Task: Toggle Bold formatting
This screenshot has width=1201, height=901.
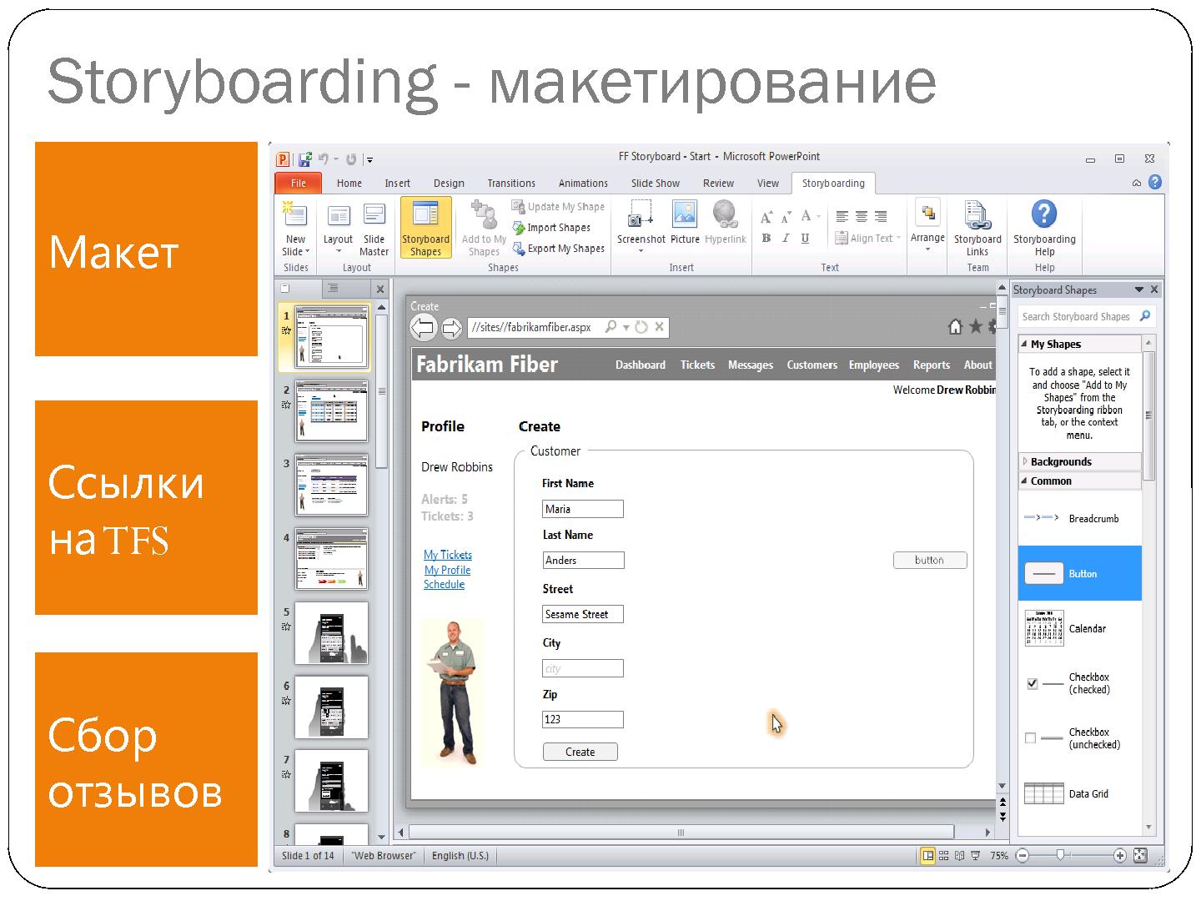Action: [x=766, y=239]
